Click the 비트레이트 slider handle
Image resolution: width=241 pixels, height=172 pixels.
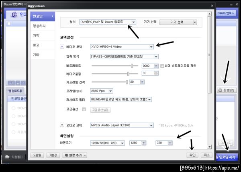[x=132, y=66]
